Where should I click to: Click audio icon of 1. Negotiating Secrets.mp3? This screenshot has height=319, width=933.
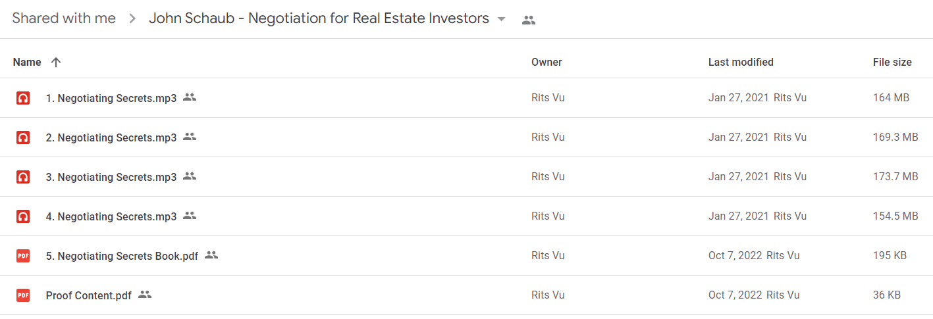click(x=23, y=98)
